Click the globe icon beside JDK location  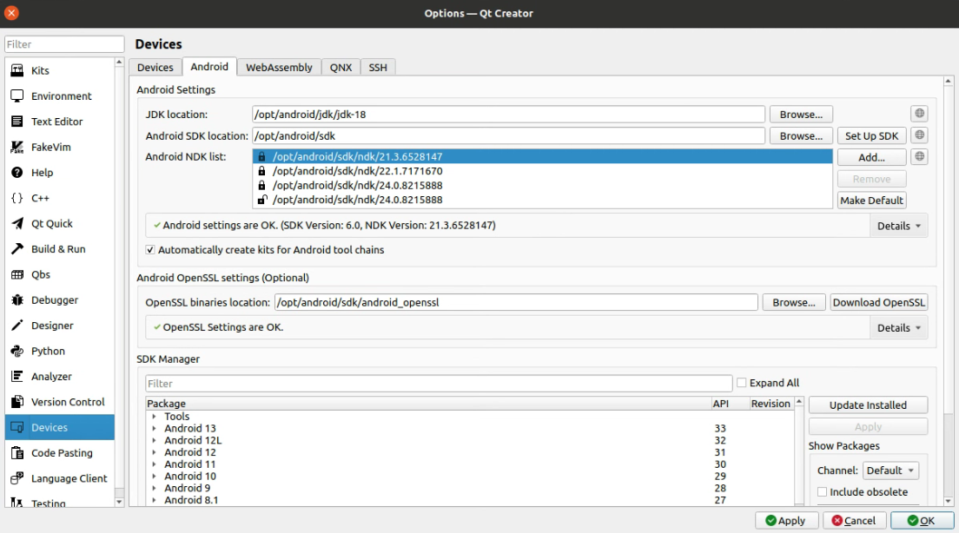(x=919, y=113)
